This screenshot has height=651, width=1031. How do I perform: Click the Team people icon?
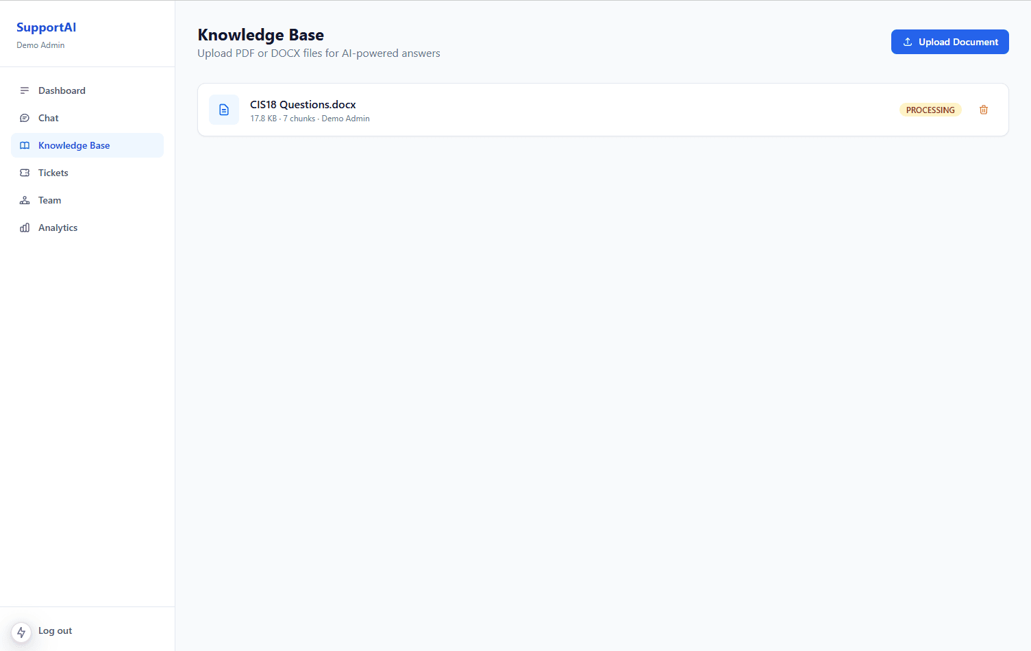[x=25, y=200]
